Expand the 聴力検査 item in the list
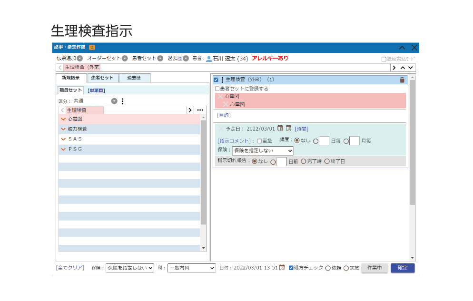Screen dimensions: 473x301 click(63, 129)
